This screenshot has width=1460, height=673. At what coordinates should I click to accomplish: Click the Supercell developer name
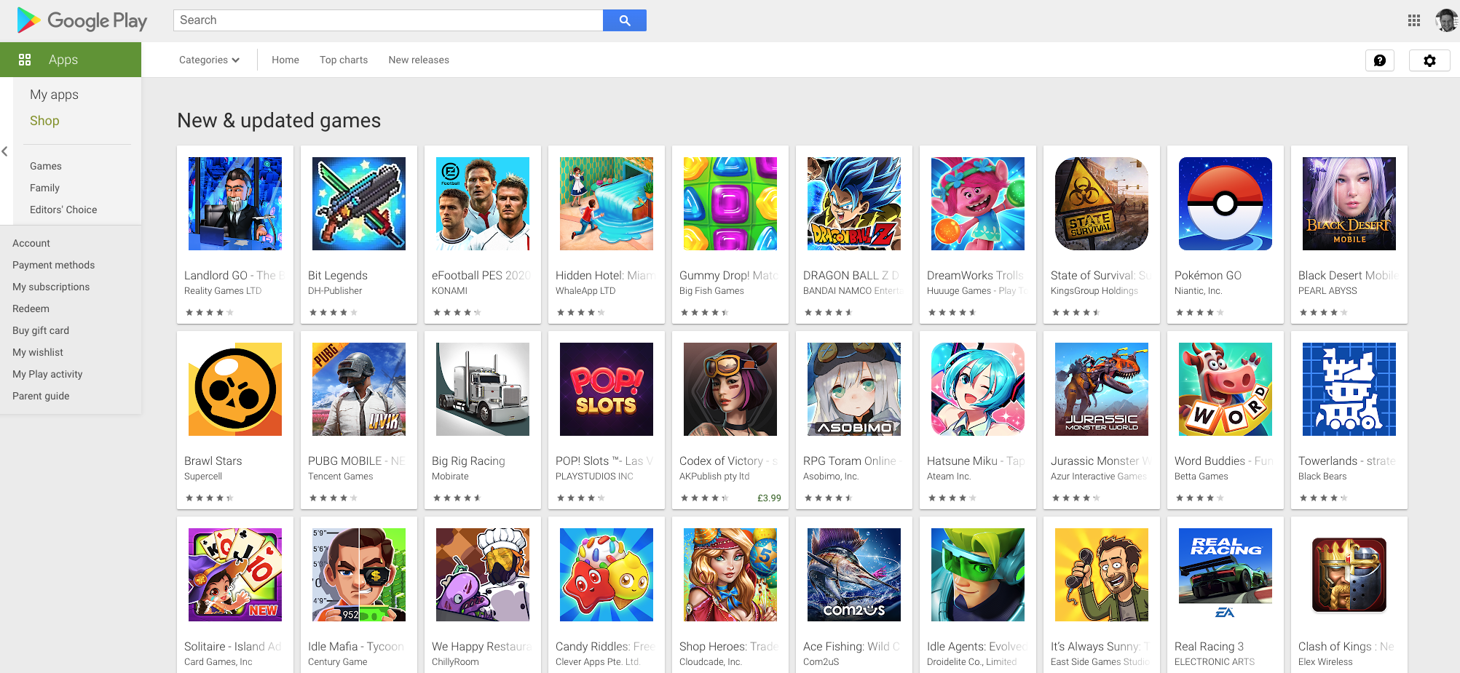coord(203,477)
